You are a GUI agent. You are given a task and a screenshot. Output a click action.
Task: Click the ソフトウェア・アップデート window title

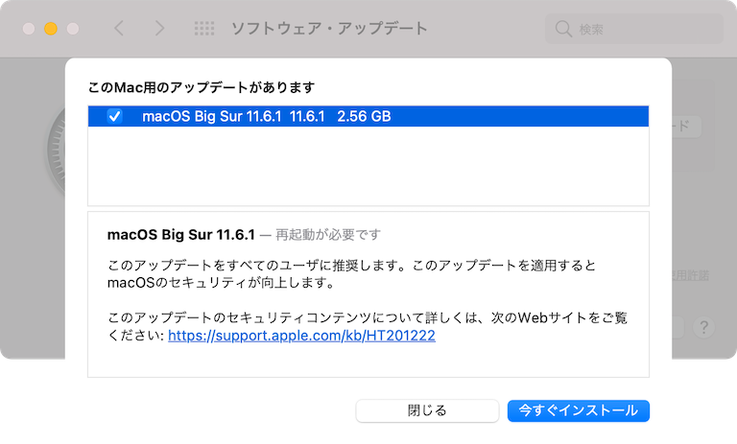[x=329, y=28]
